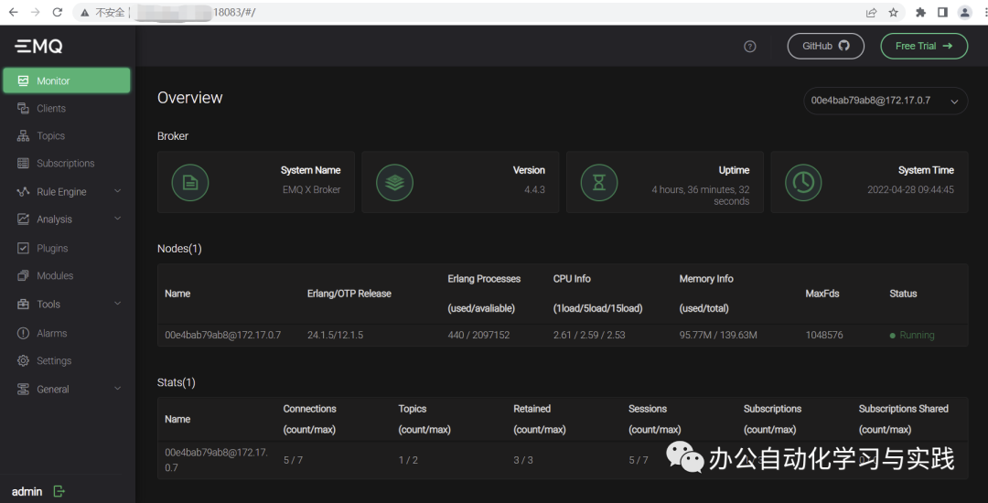
Task: Click the EMQ logo
Action: 38,46
